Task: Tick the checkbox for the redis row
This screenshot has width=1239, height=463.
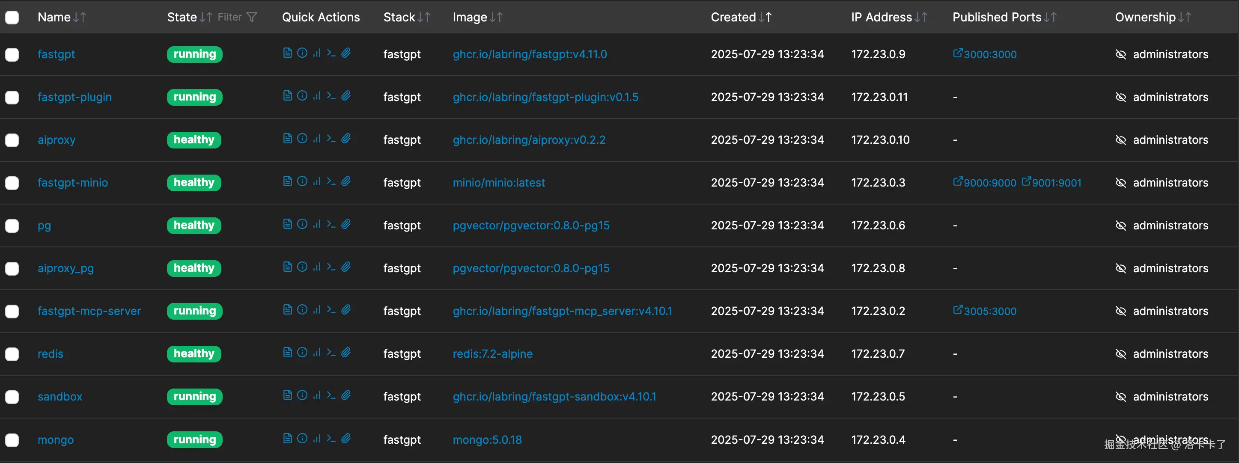Action: [12, 354]
